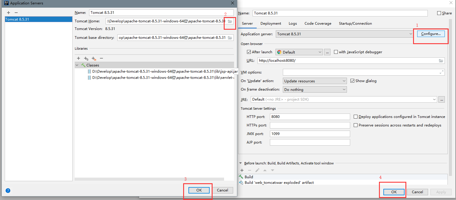Switch to the Code Coverage tab
This screenshot has width=456, height=200.
coord(318,24)
